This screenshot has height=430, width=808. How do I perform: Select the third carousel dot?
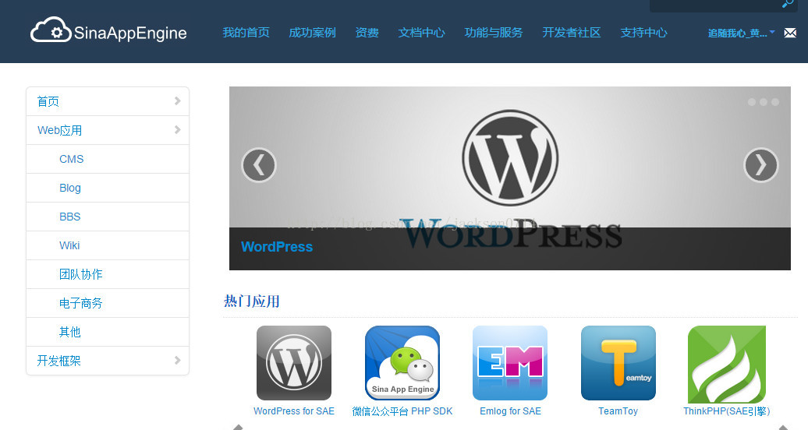pos(775,102)
